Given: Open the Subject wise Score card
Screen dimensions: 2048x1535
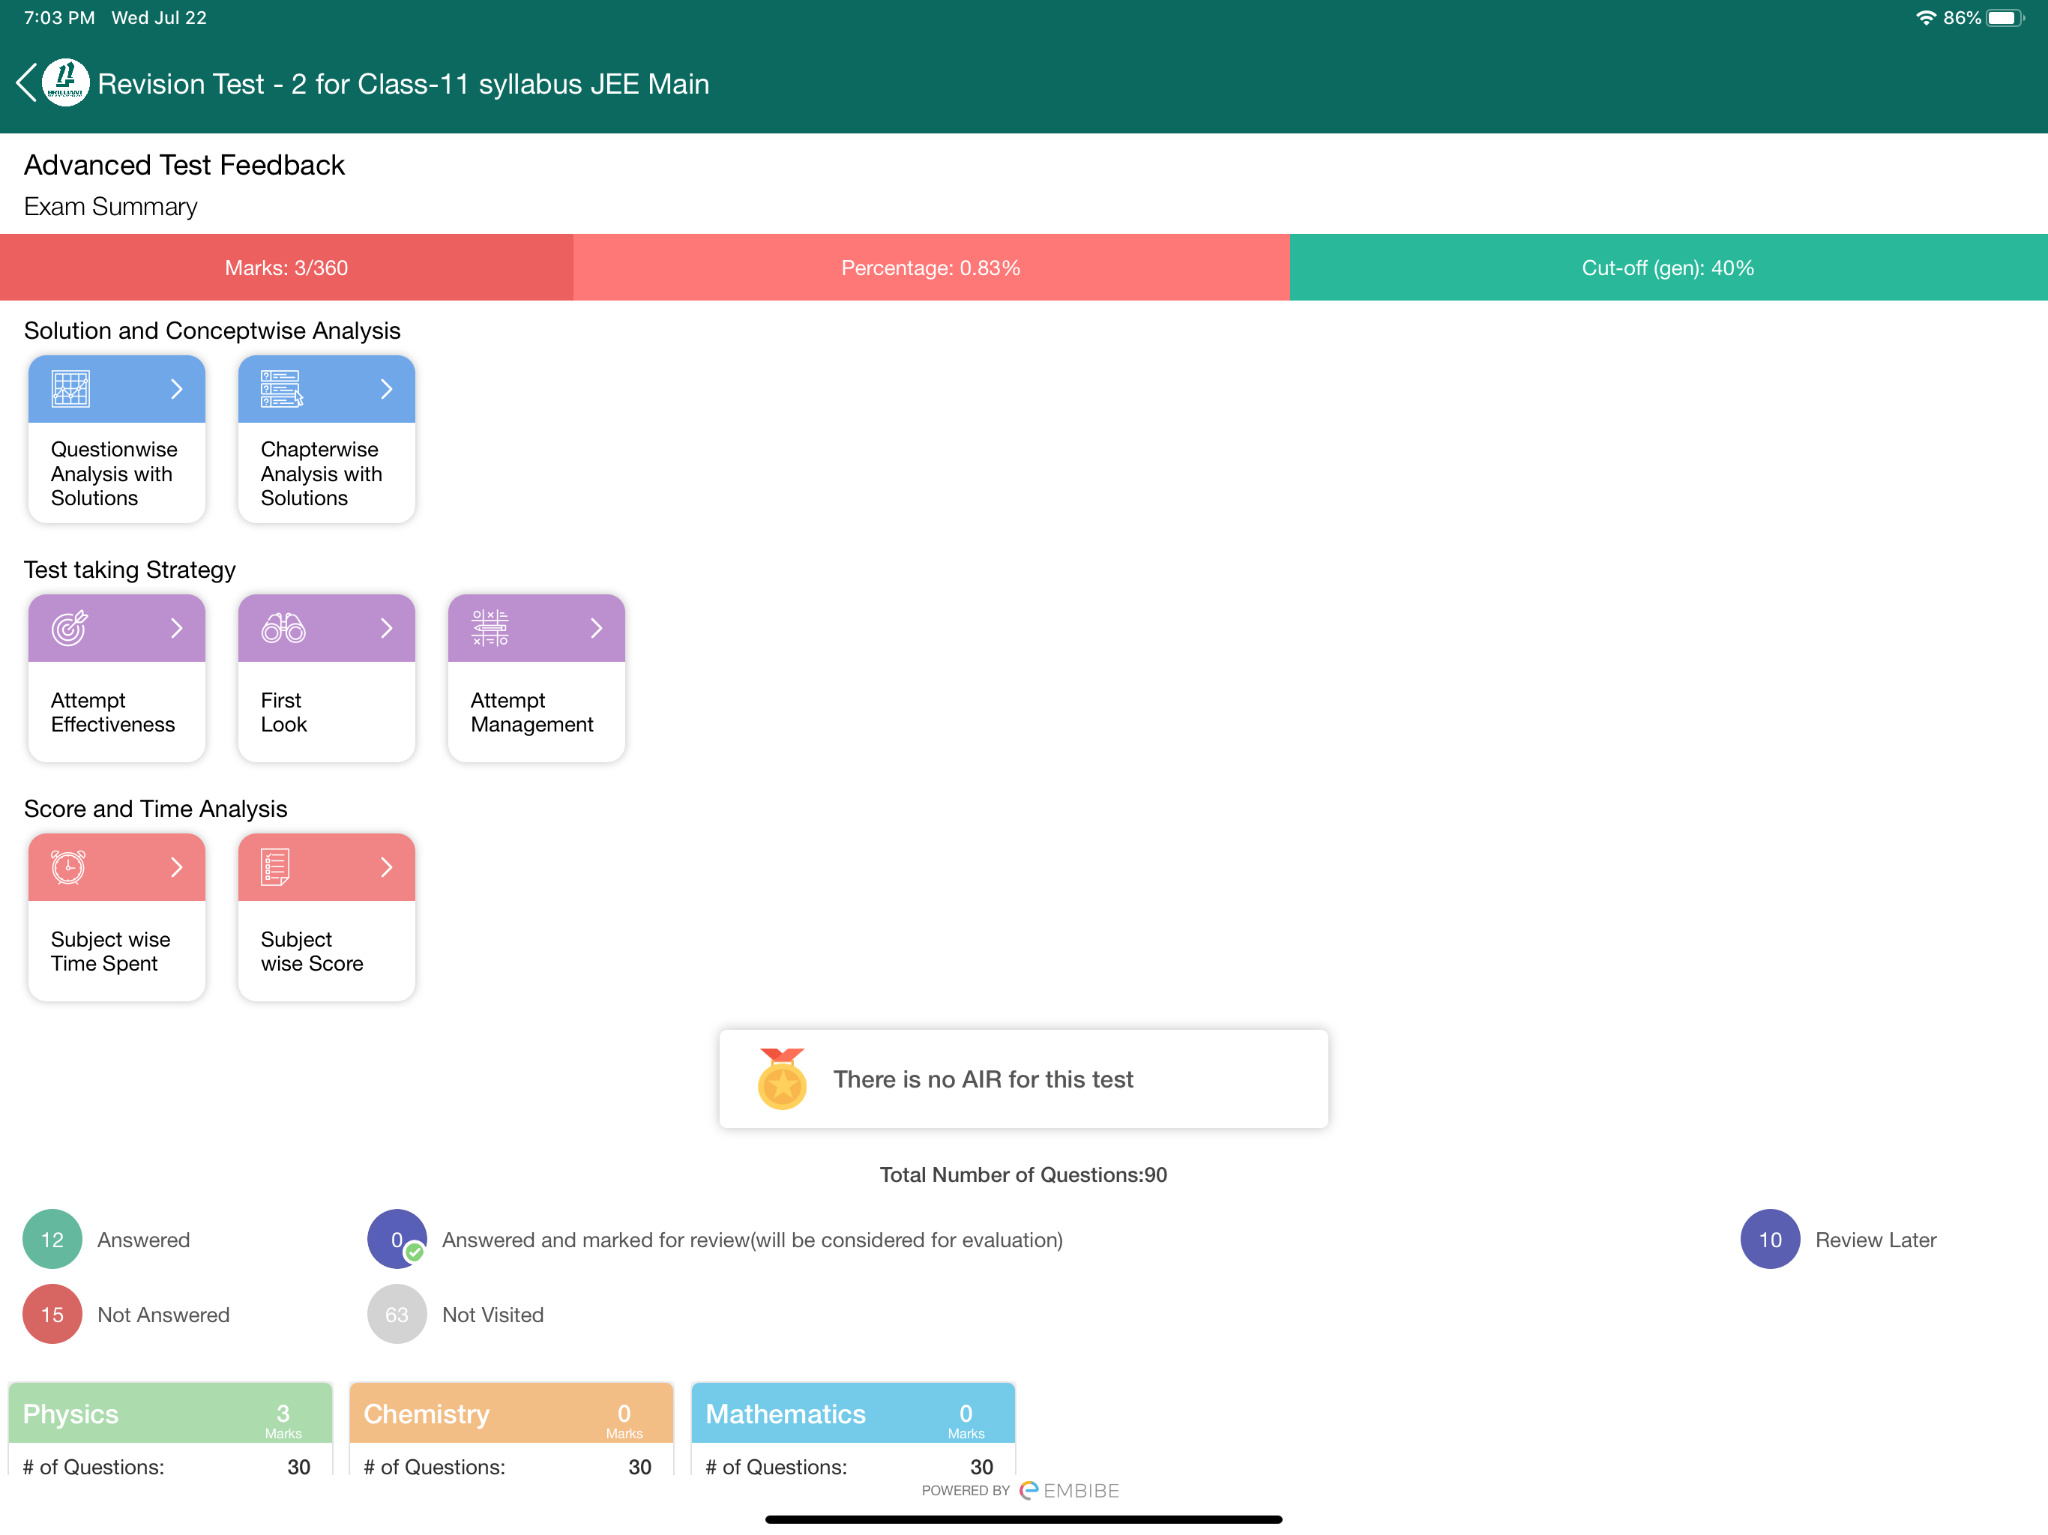Looking at the screenshot, I should (x=327, y=917).
